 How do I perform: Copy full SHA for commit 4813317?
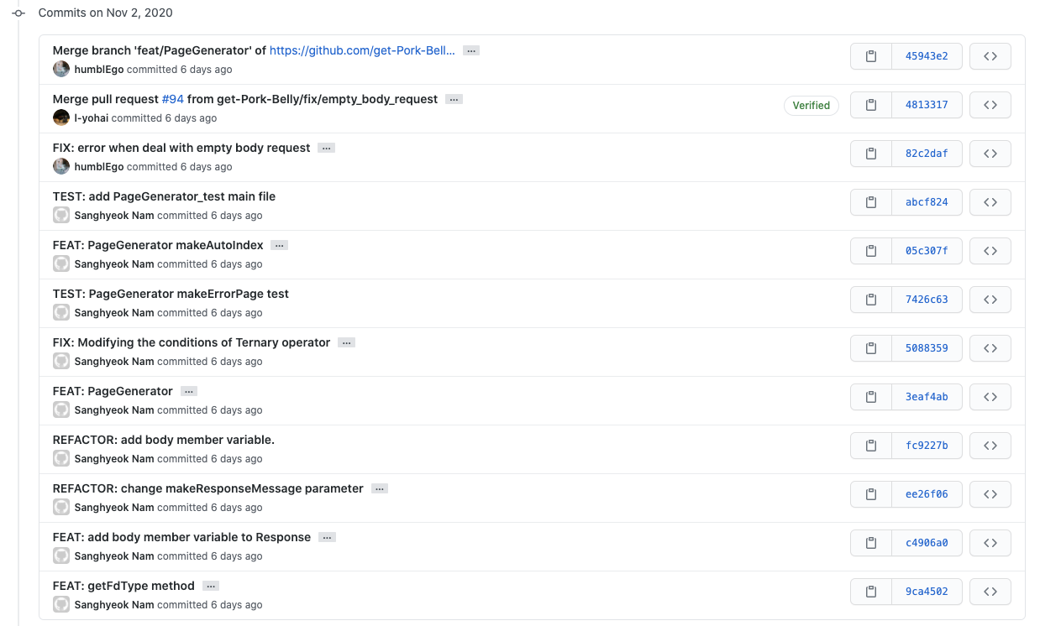871,105
